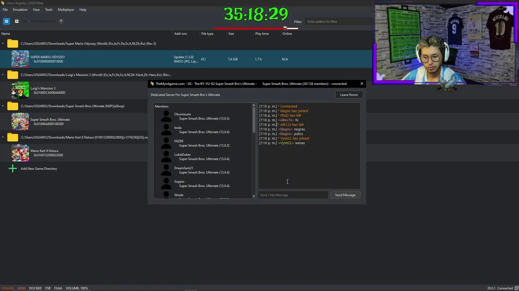
Task: Click member name Strade
Action: click(179, 195)
